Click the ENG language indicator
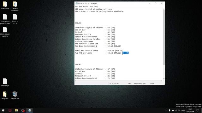The height and width of the screenshot is (113, 202). coord(183,110)
